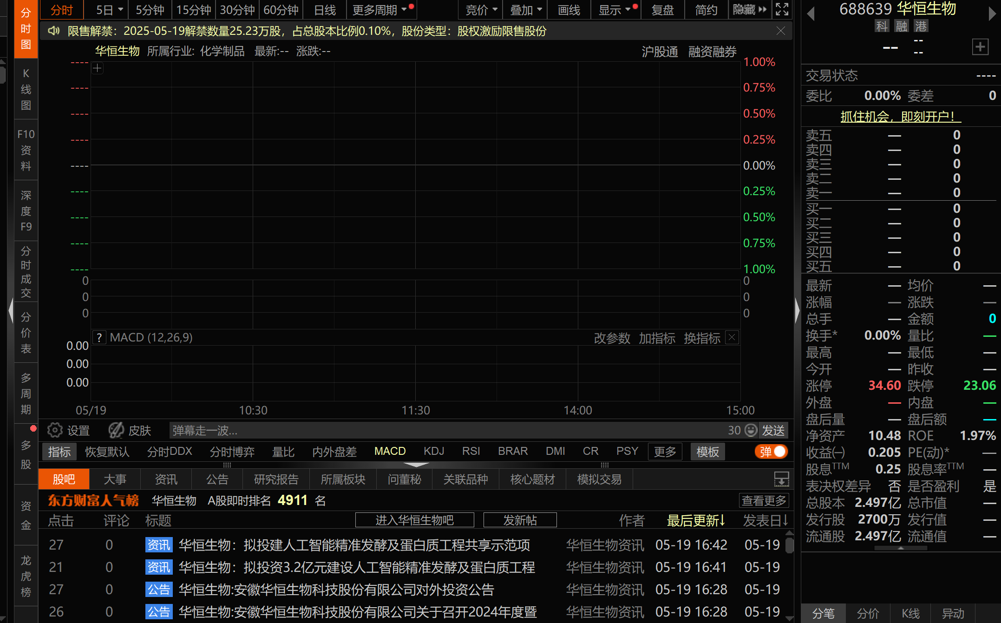Select the 分时DDX indicator

(x=170, y=452)
